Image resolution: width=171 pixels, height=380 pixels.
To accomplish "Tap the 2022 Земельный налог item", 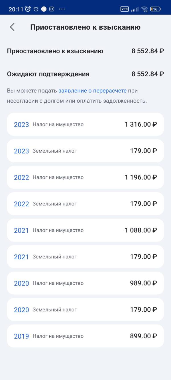I will pyautogui.click(x=85, y=204).
